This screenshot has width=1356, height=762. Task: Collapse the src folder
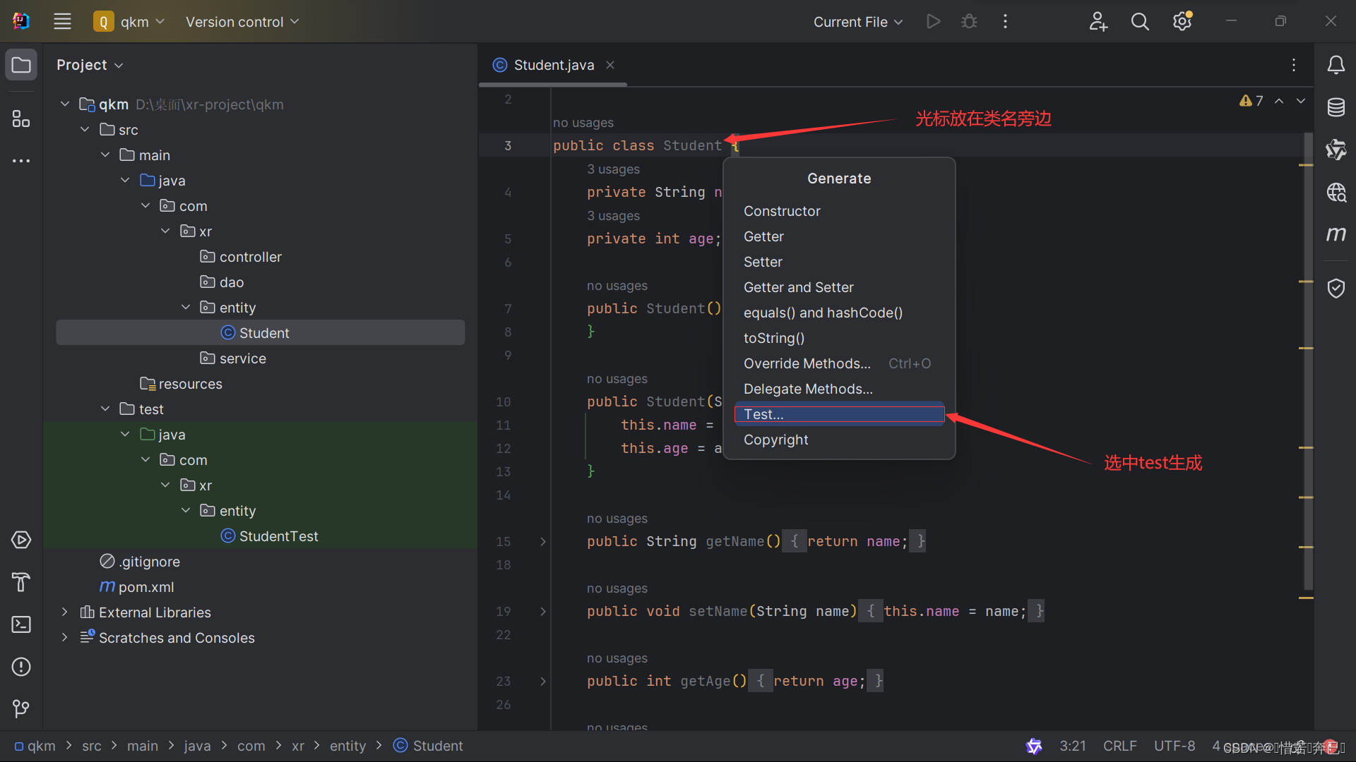(x=85, y=130)
